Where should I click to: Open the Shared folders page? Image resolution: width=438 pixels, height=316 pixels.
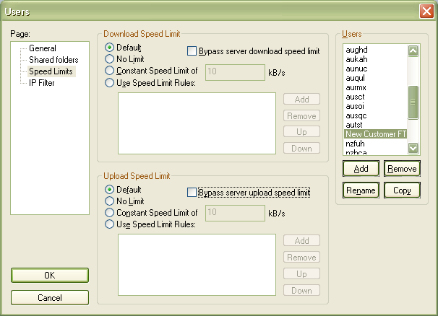click(x=53, y=60)
